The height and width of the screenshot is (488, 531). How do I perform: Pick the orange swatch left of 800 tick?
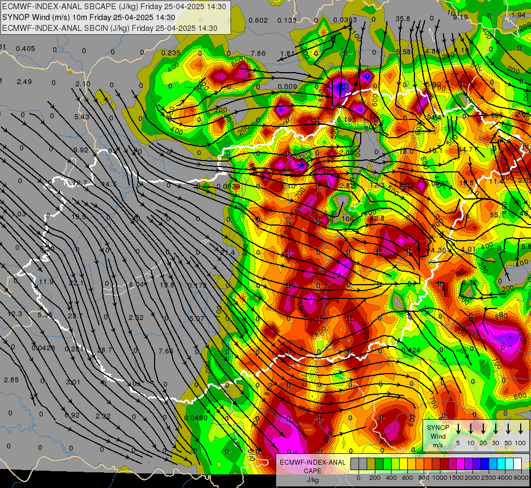pyautogui.click(x=420, y=464)
